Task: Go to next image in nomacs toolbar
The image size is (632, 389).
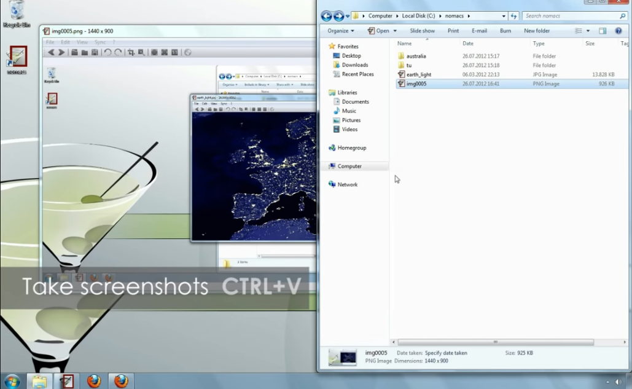Action: 61,52
